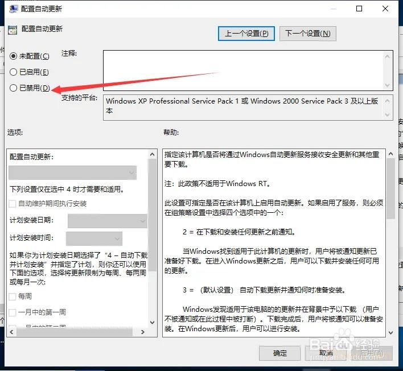Click the options panel scroll down arrow

(x=152, y=323)
